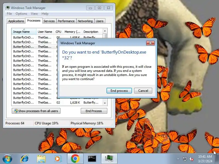The height and width of the screenshot is (164, 219).
Task: Sort by the User Name column header
Action: pos(45,32)
